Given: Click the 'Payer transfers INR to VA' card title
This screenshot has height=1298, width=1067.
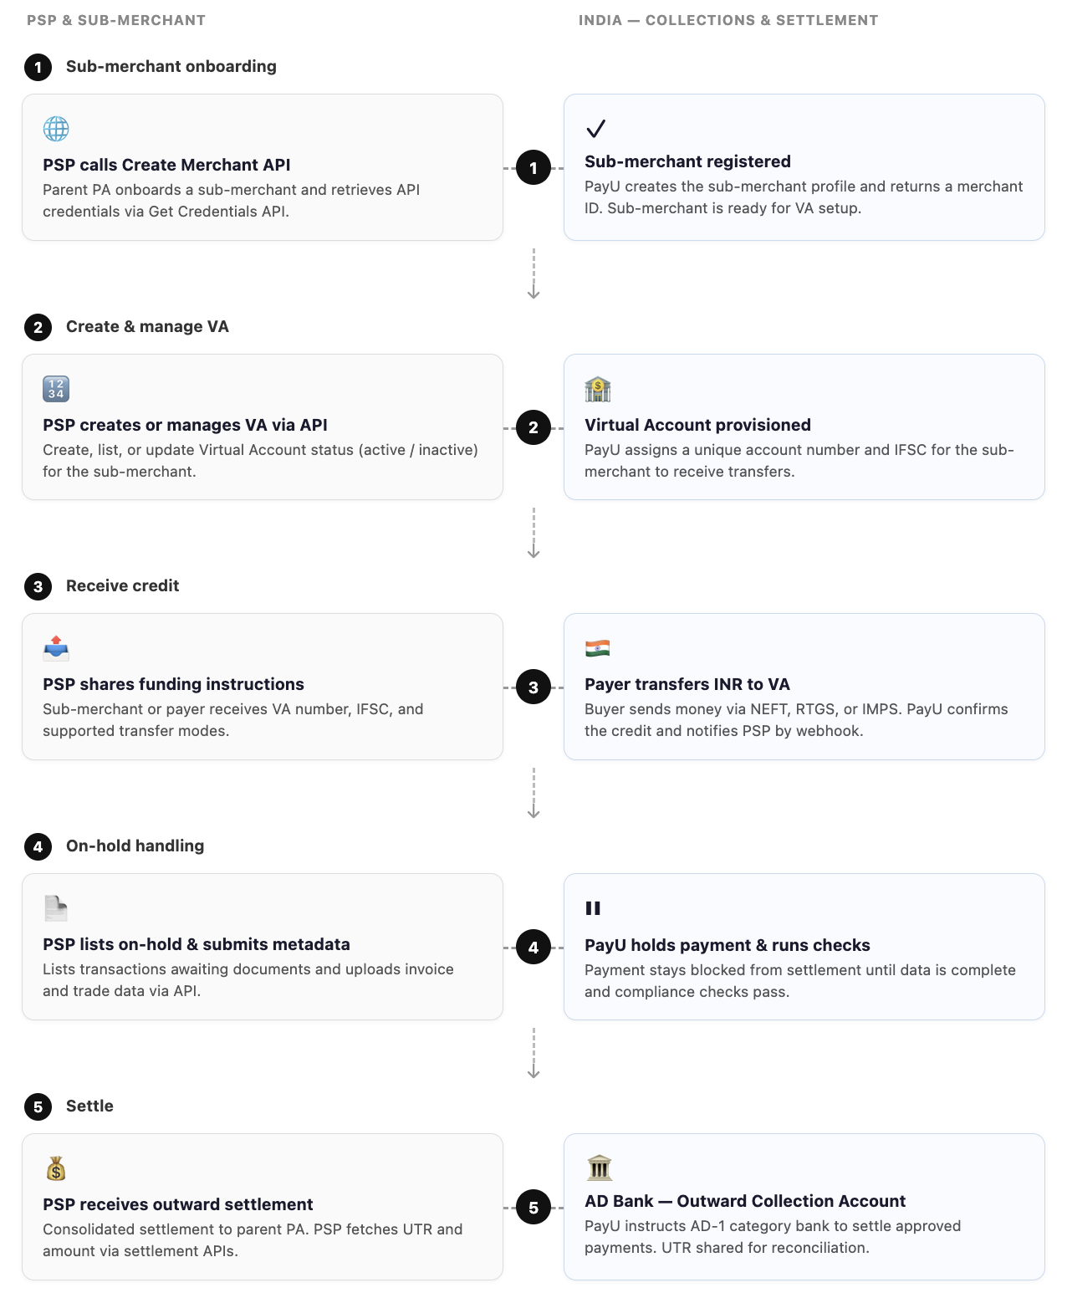Looking at the screenshot, I should point(687,684).
